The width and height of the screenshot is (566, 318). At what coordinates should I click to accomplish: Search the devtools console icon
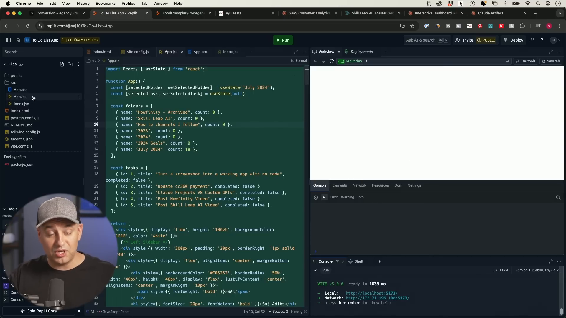point(558,198)
